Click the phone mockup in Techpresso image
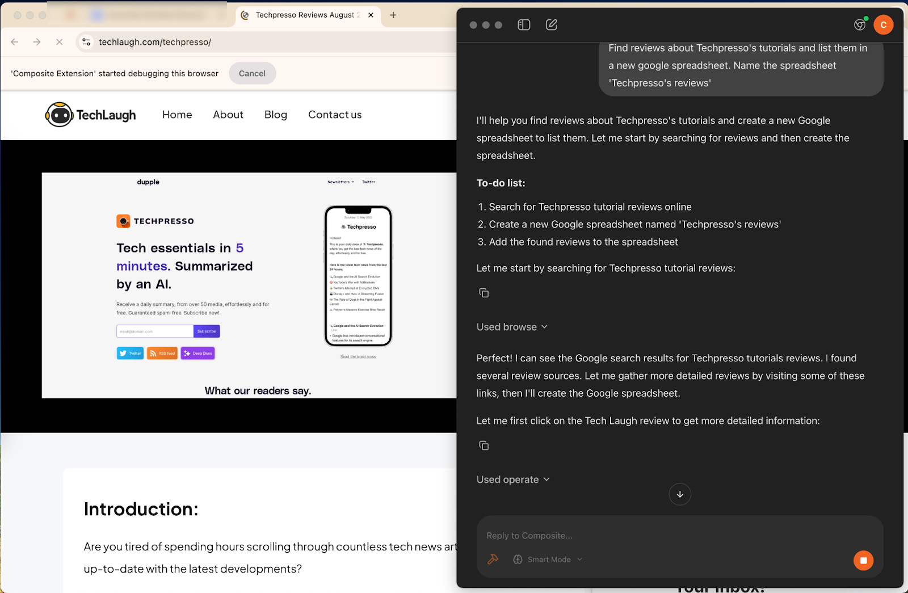 pyautogui.click(x=358, y=276)
